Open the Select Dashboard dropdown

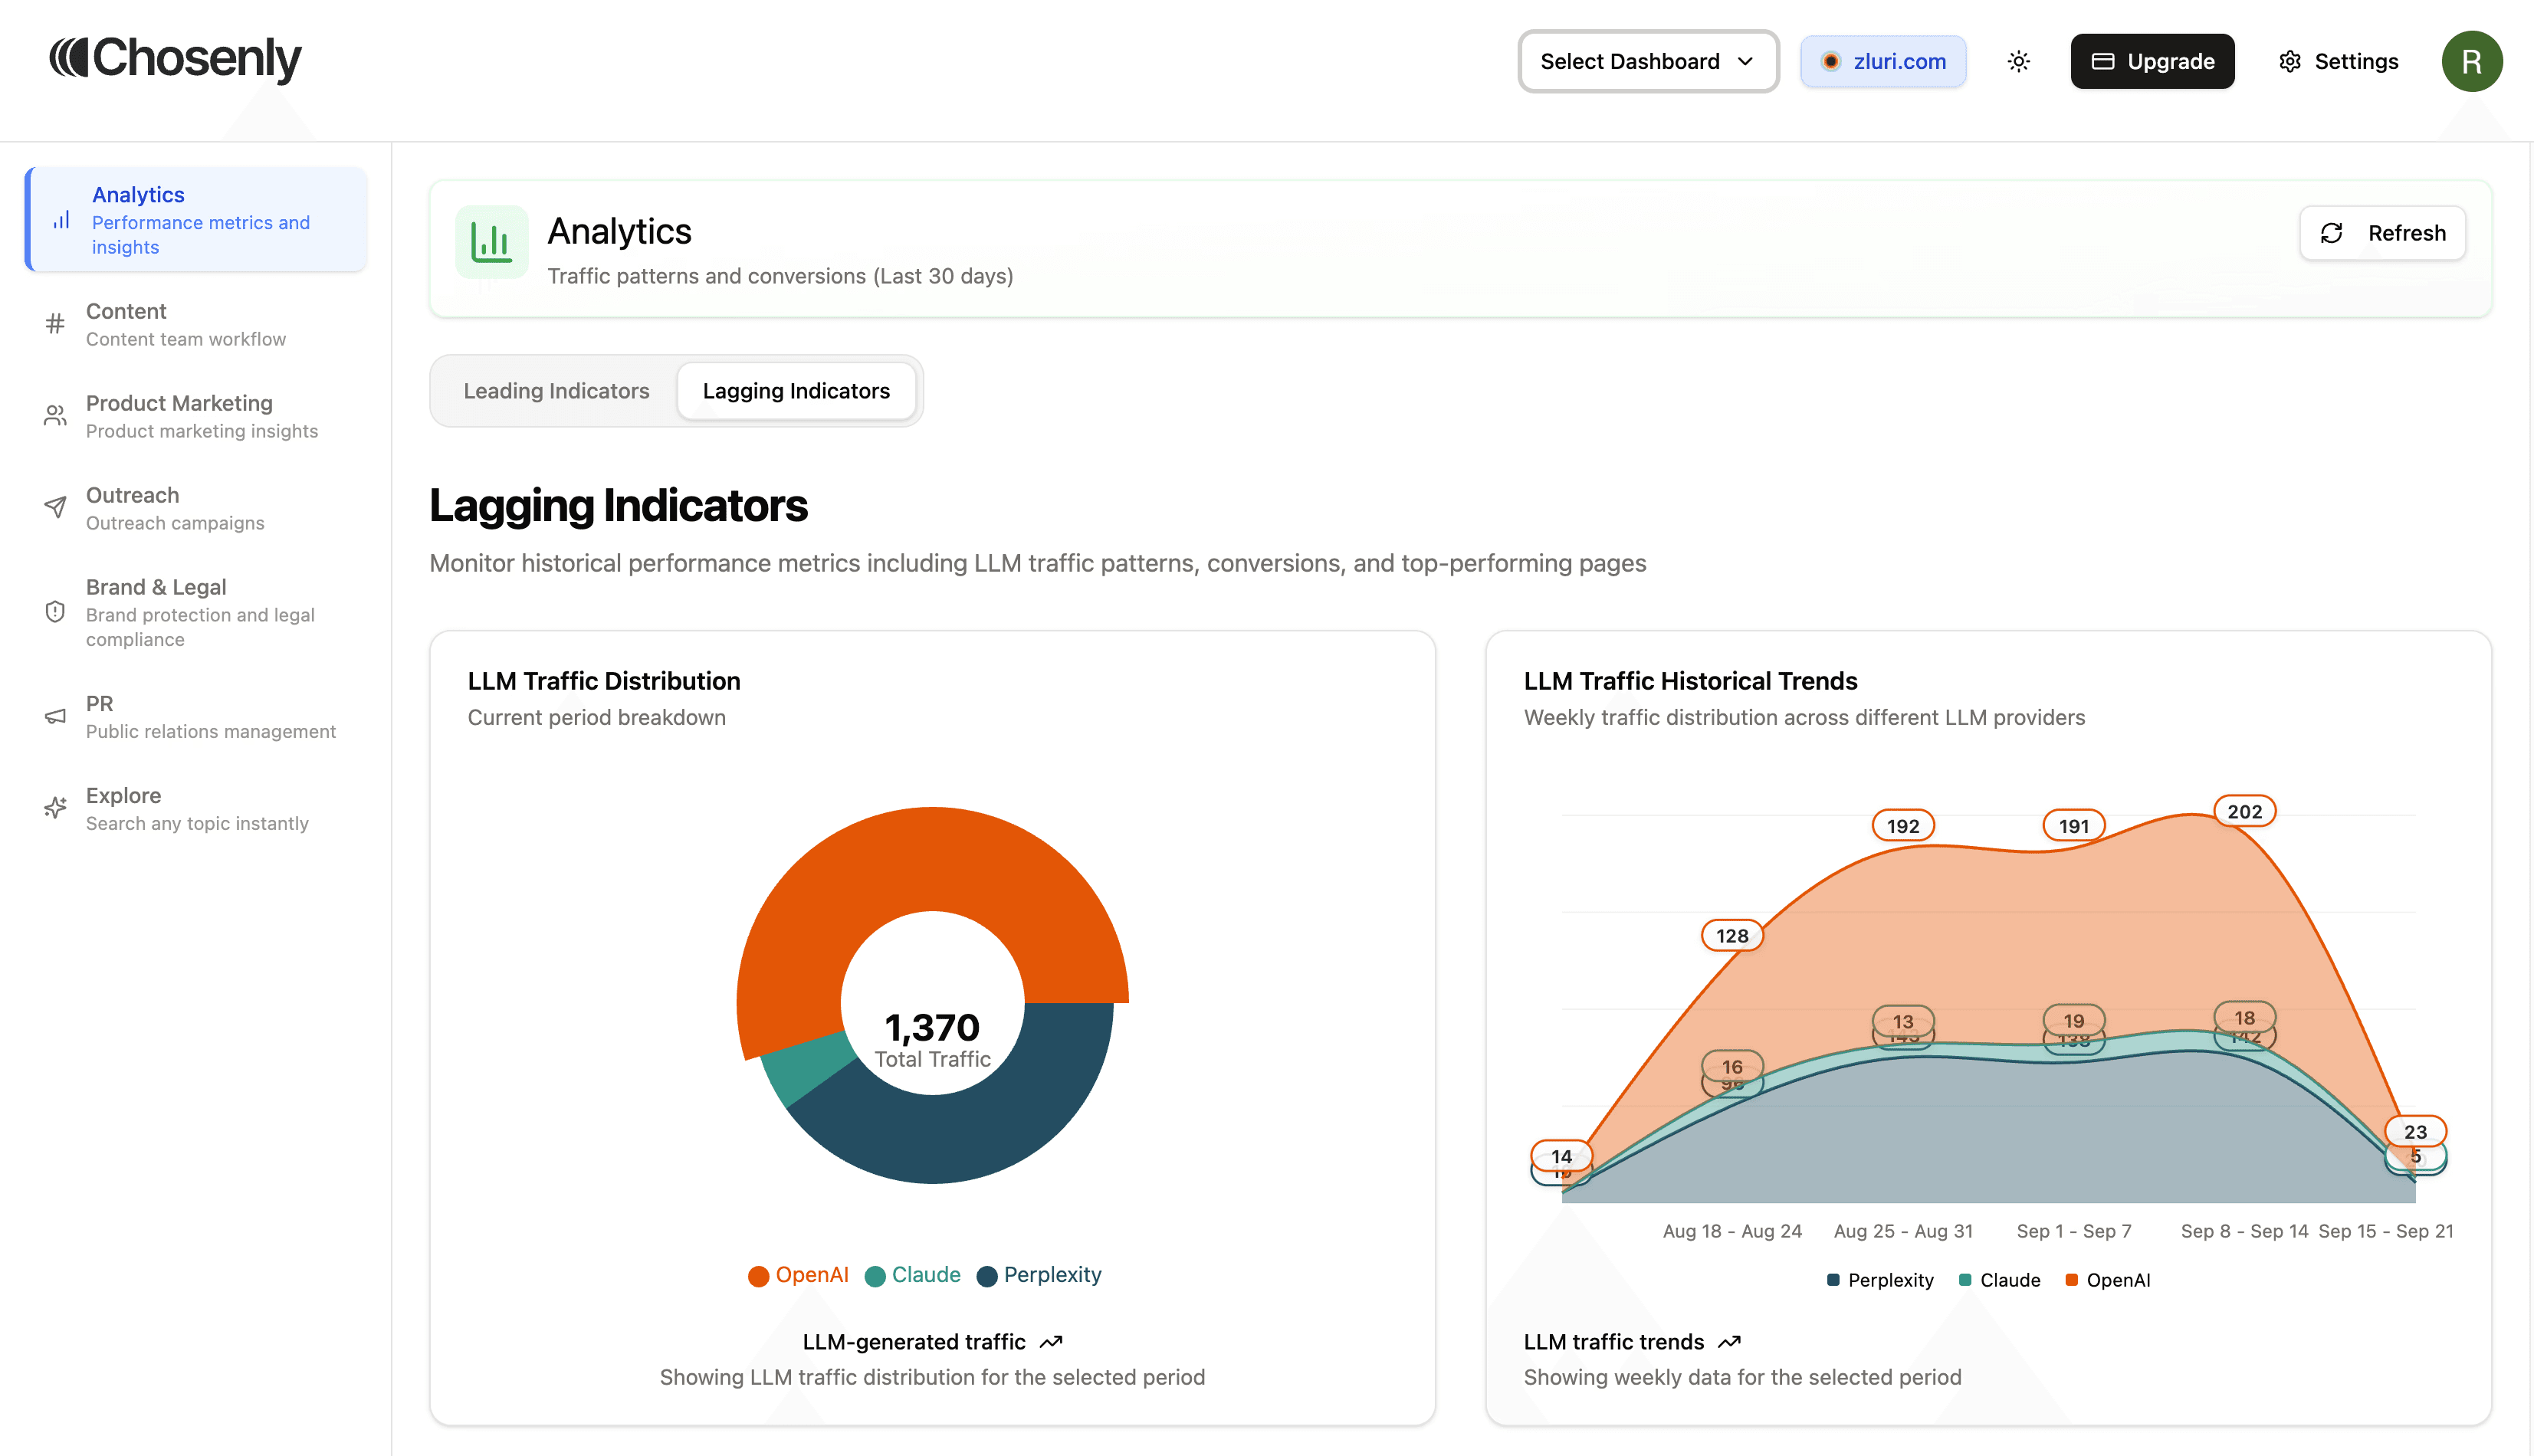coord(1647,62)
